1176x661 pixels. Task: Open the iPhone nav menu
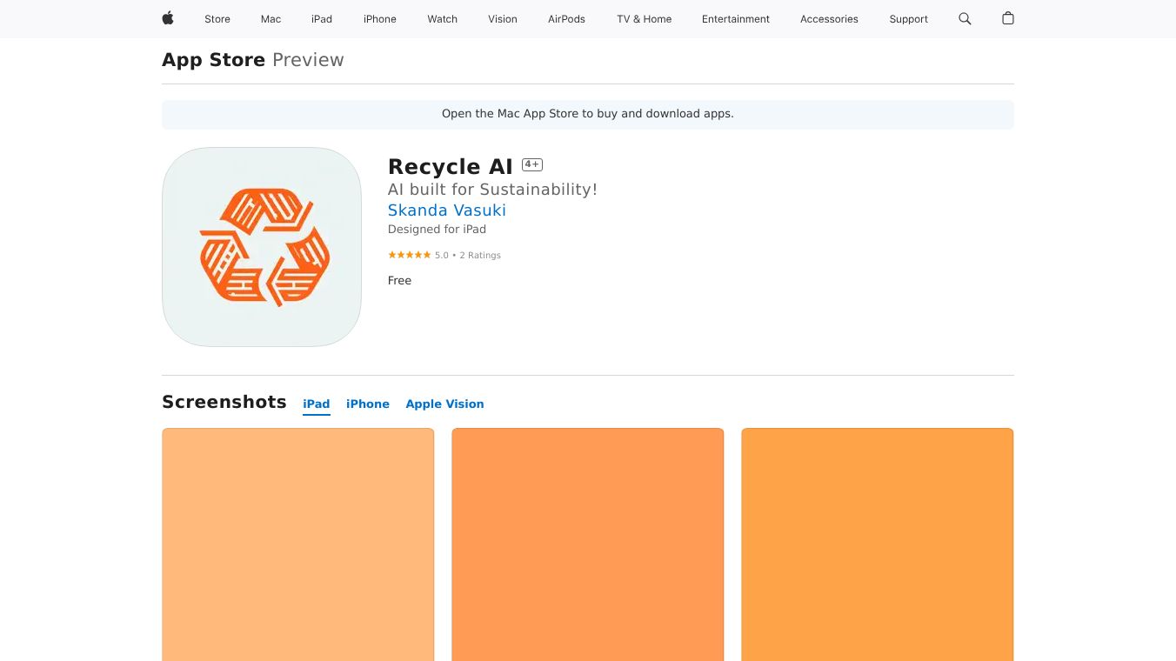[380, 19]
